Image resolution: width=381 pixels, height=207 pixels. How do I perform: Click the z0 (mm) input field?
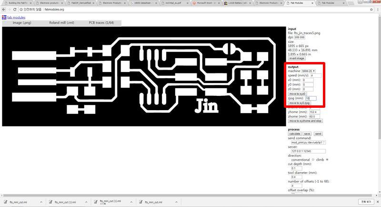[x=308, y=89]
